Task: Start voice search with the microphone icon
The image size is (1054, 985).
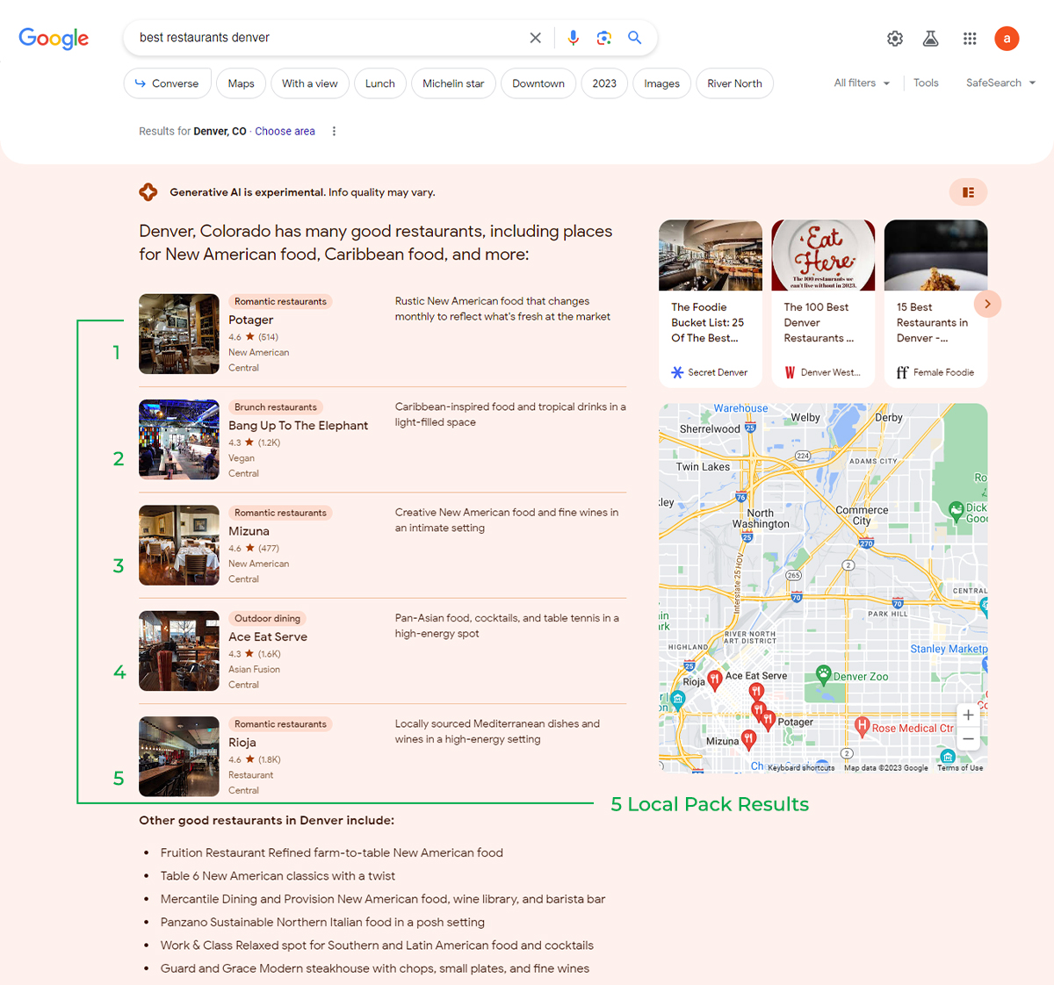Action: coord(573,38)
